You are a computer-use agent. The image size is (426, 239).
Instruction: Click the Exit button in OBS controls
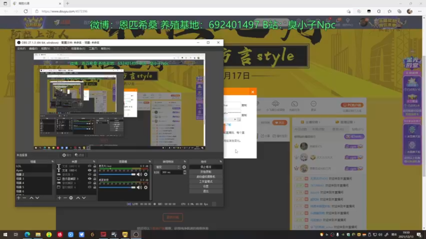click(206, 191)
